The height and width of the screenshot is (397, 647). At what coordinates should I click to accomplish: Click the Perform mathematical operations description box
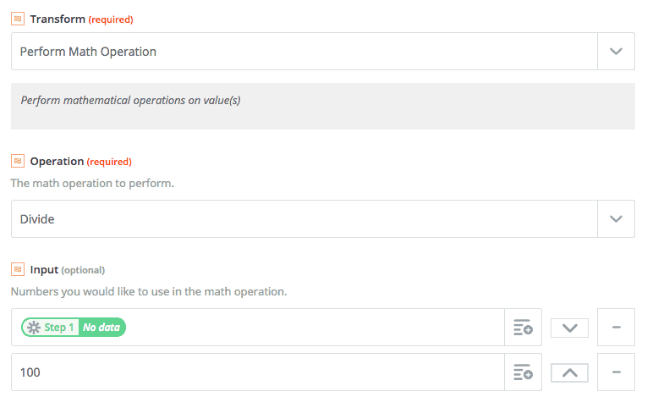tap(322, 106)
